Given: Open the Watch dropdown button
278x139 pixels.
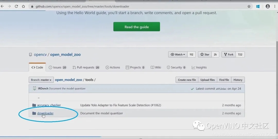Looking at the screenshot, I should coord(178,54).
